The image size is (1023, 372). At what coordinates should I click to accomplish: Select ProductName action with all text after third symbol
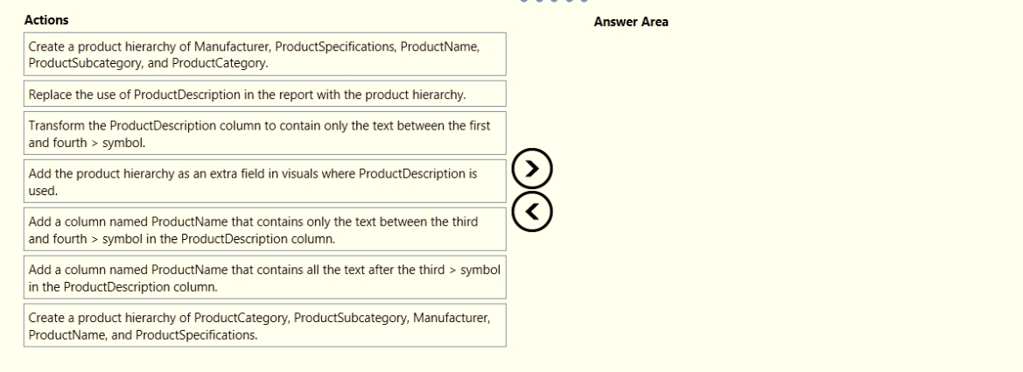click(264, 277)
